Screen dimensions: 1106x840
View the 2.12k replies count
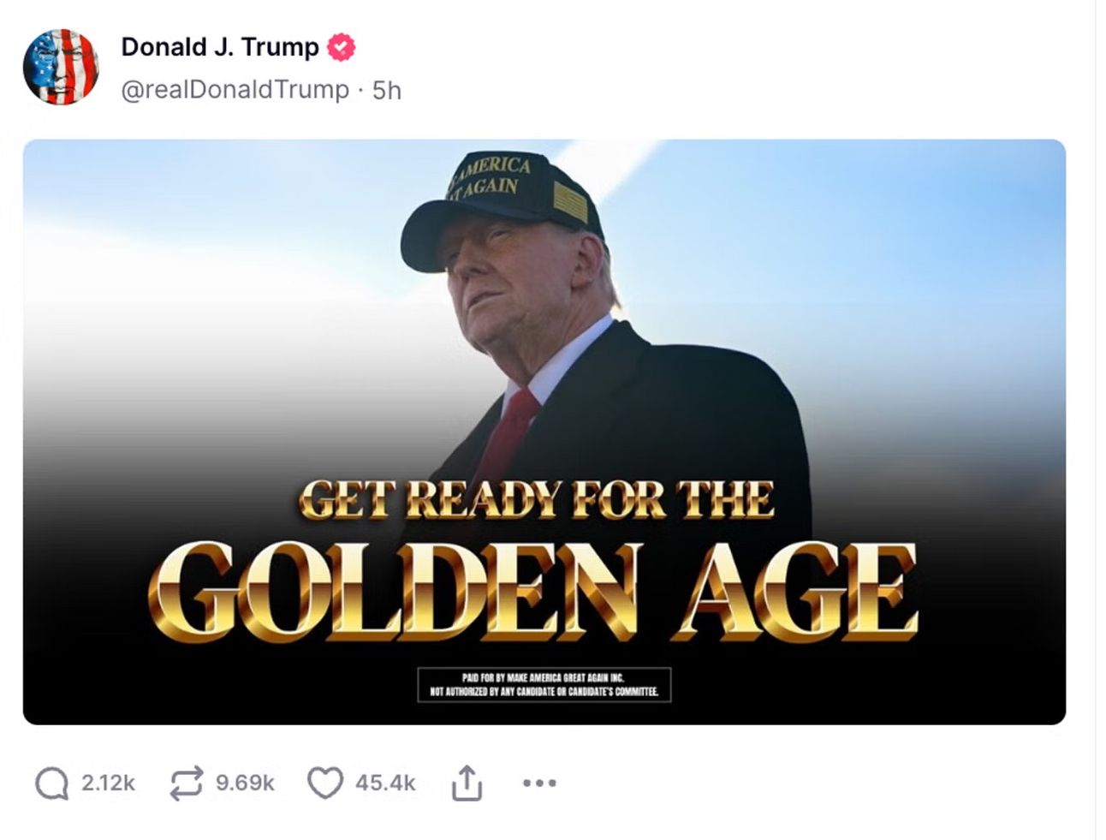[x=108, y=783]
